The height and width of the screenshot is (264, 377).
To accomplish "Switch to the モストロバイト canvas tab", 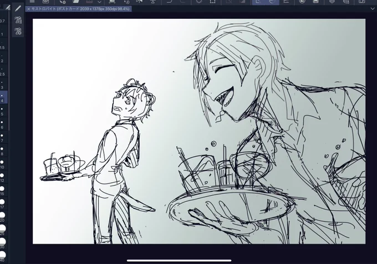I will point(78,9).
